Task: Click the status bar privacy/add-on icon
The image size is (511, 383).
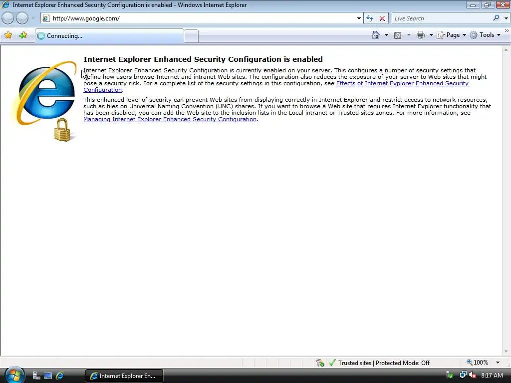Action: point(320,363)
